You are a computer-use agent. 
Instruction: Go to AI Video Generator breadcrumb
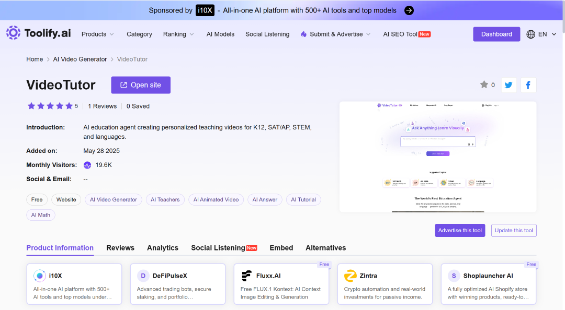80,59
